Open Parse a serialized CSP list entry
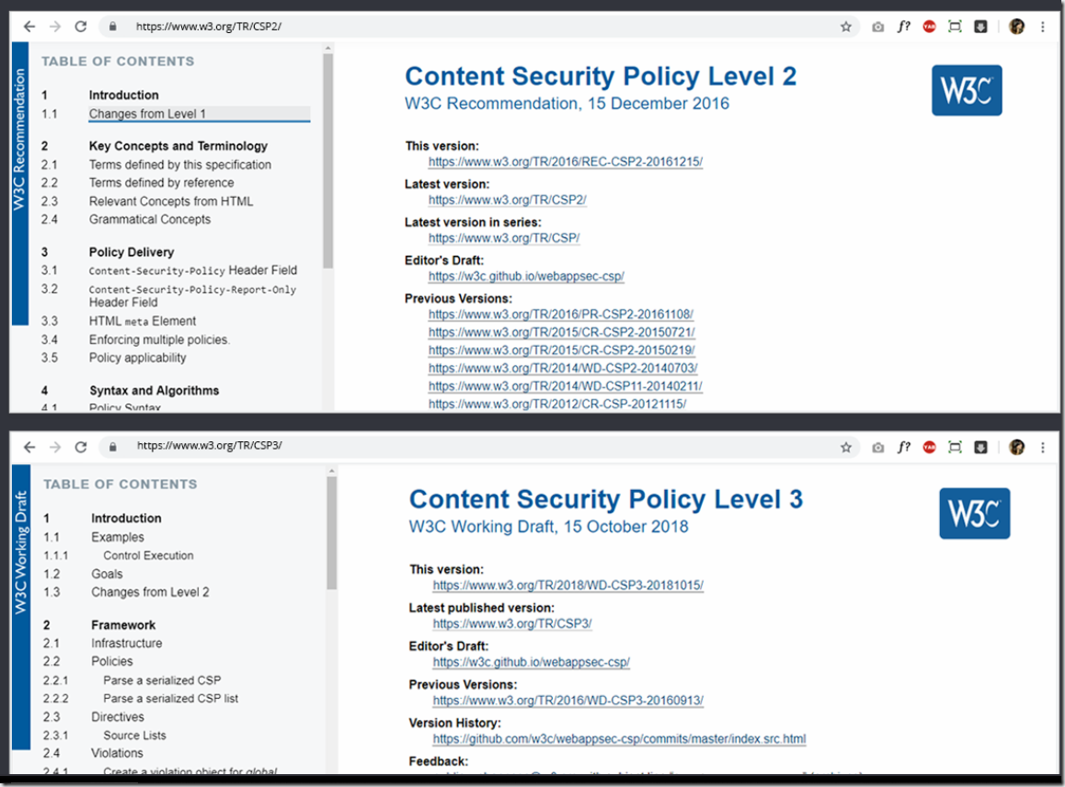Viewport: 1065px width, 787px height. point(170,698)
